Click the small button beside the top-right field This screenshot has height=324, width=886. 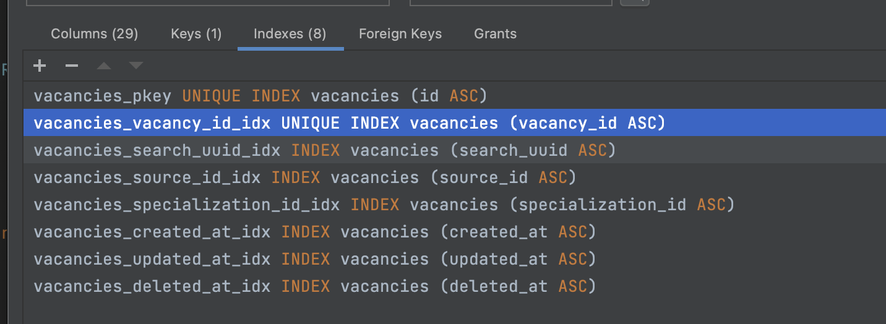click(x=635, y=2)
